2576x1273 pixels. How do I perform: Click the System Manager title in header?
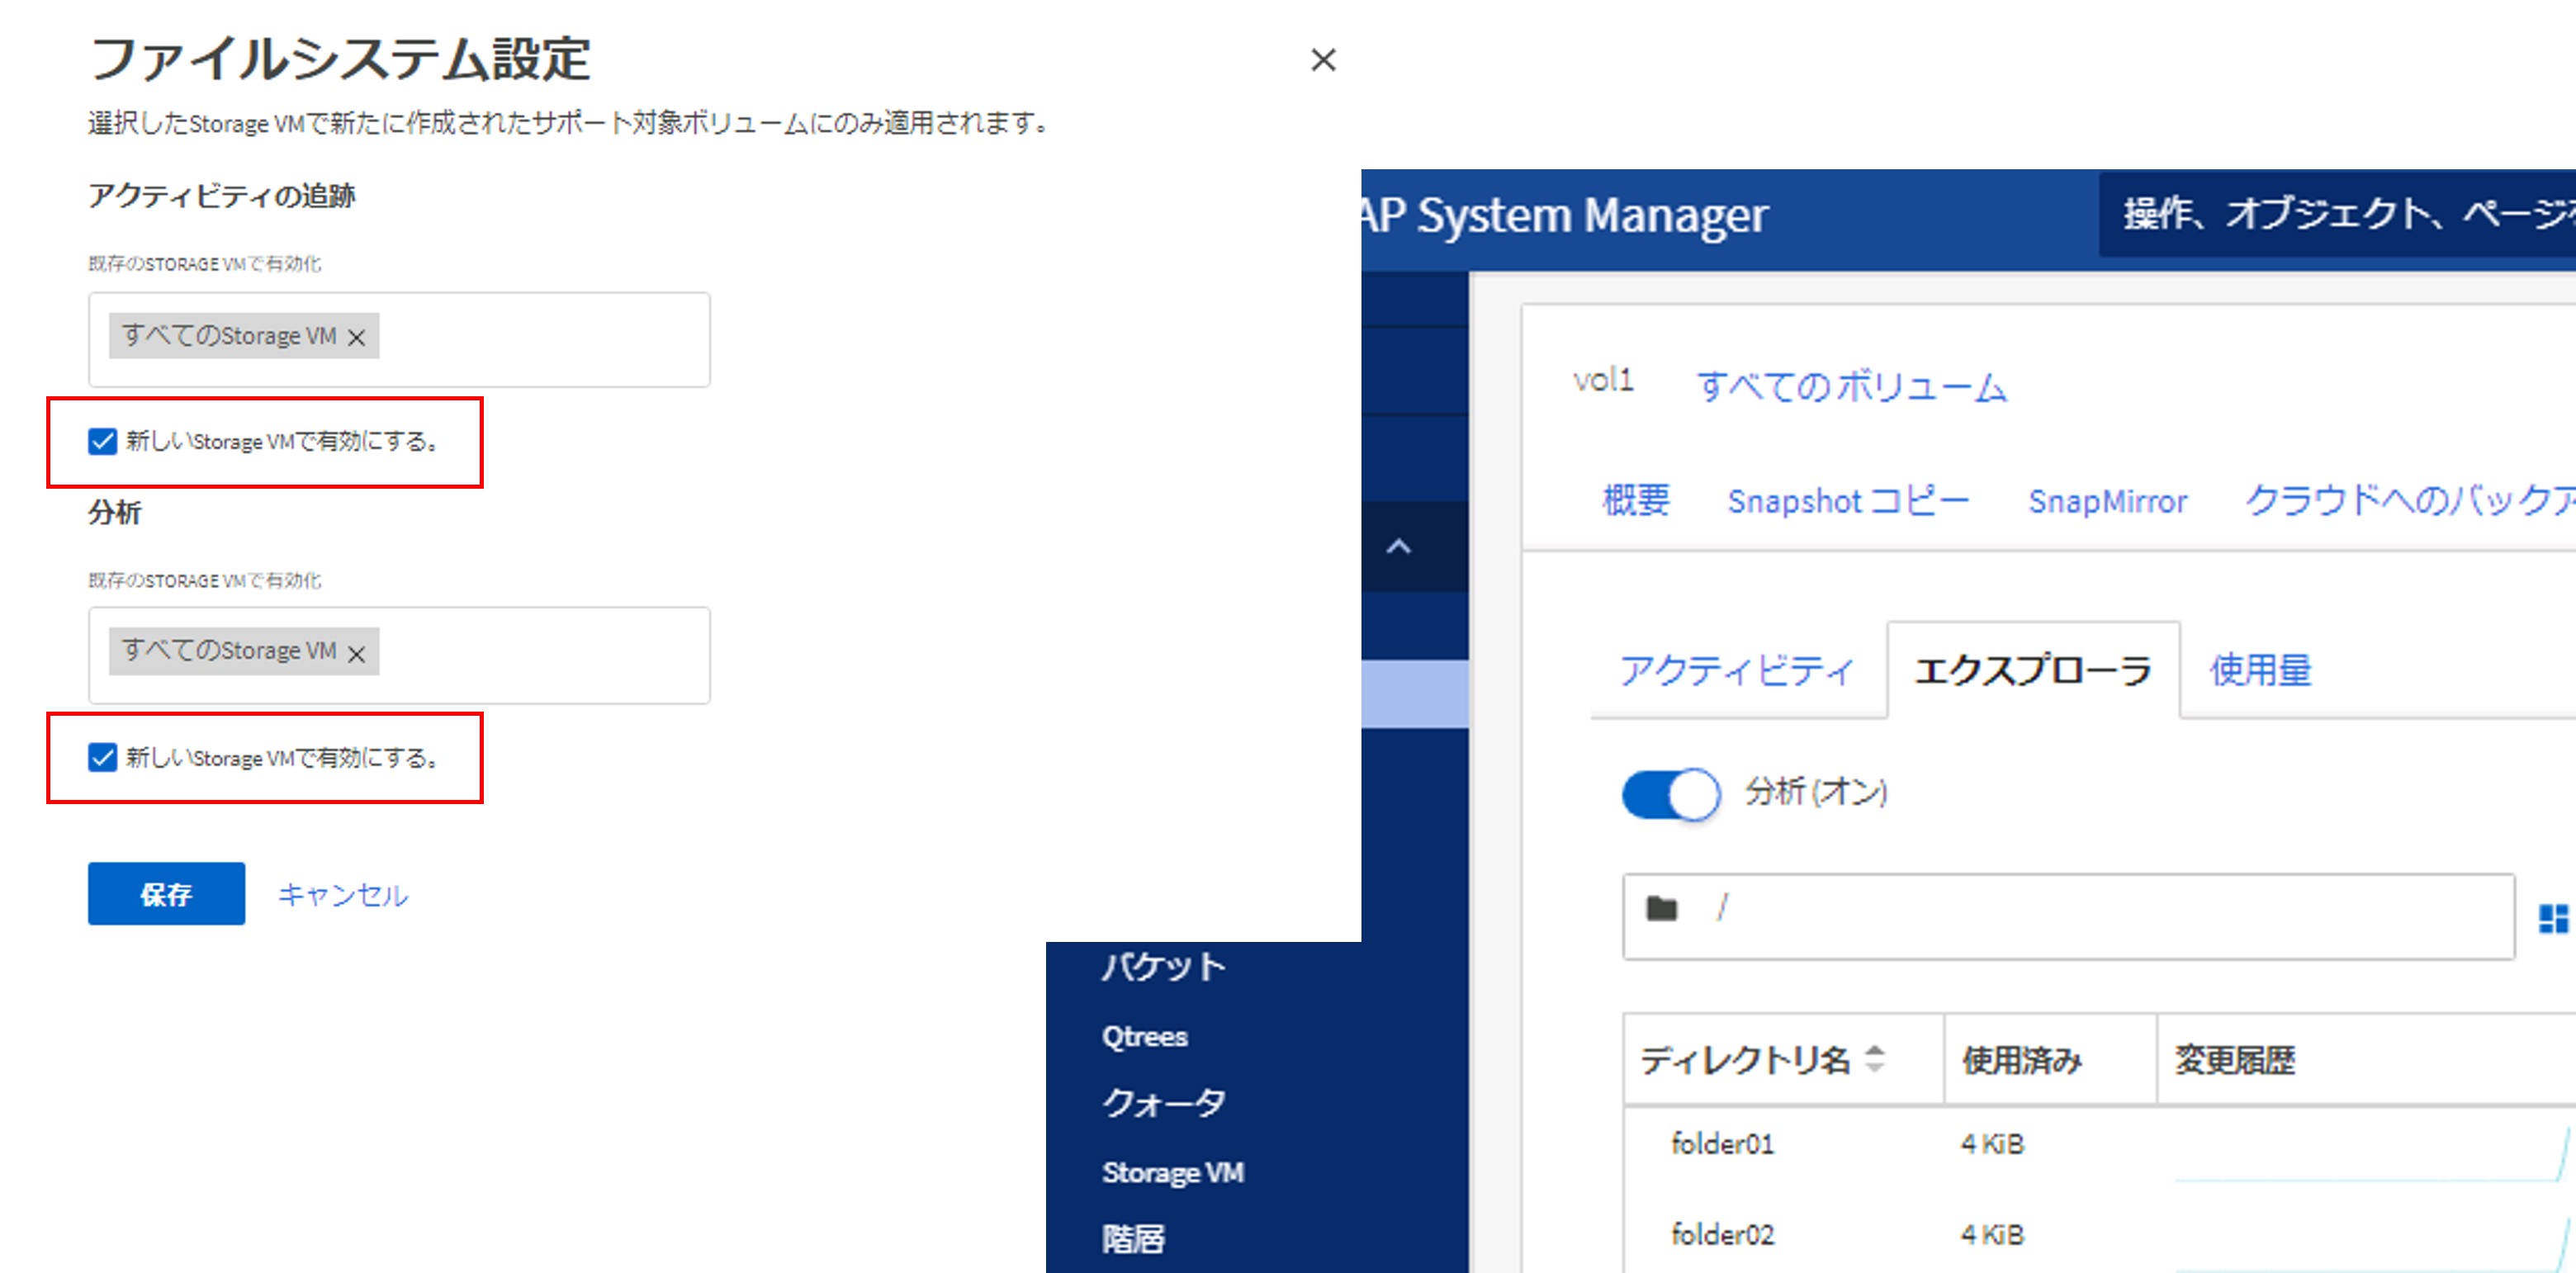click(1565, 215)
